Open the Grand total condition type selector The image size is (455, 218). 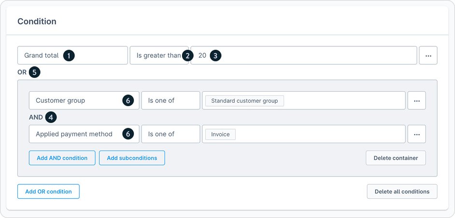pyautogui.click(x=42, y=55)
